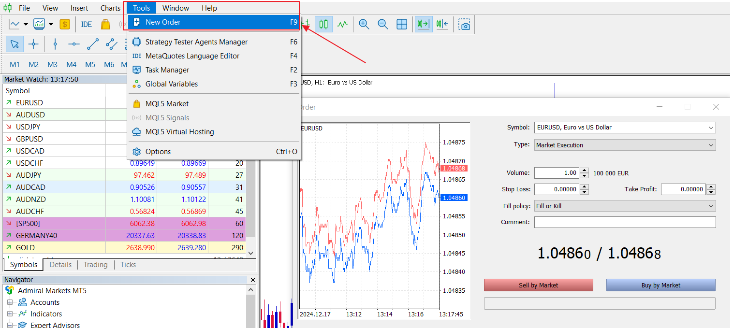Click the Comment text field

(625, 222)
